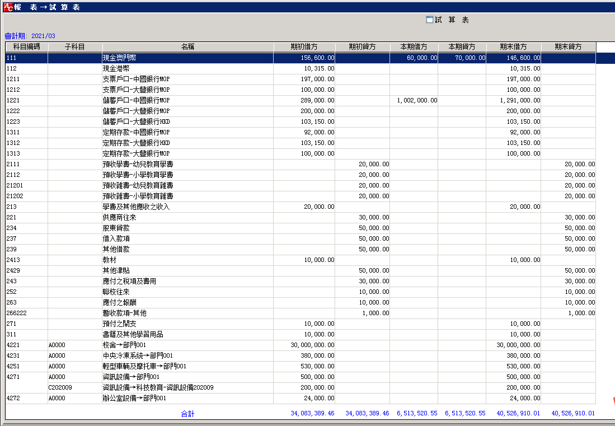
Task: Click sub-account C202009 cell
Action: click(x=60, y=387)
